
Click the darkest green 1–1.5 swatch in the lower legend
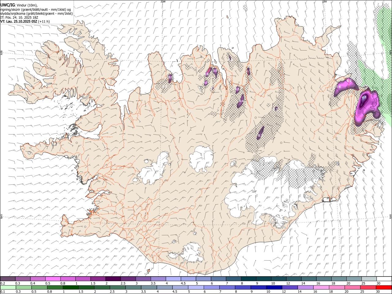(70, 287)
